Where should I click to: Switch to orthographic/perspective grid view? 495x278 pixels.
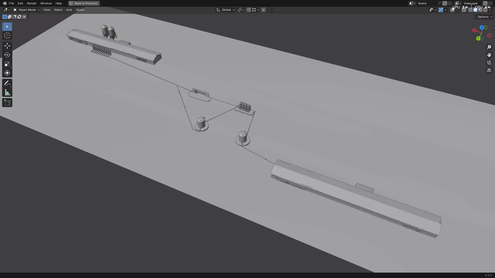[489, 70]
